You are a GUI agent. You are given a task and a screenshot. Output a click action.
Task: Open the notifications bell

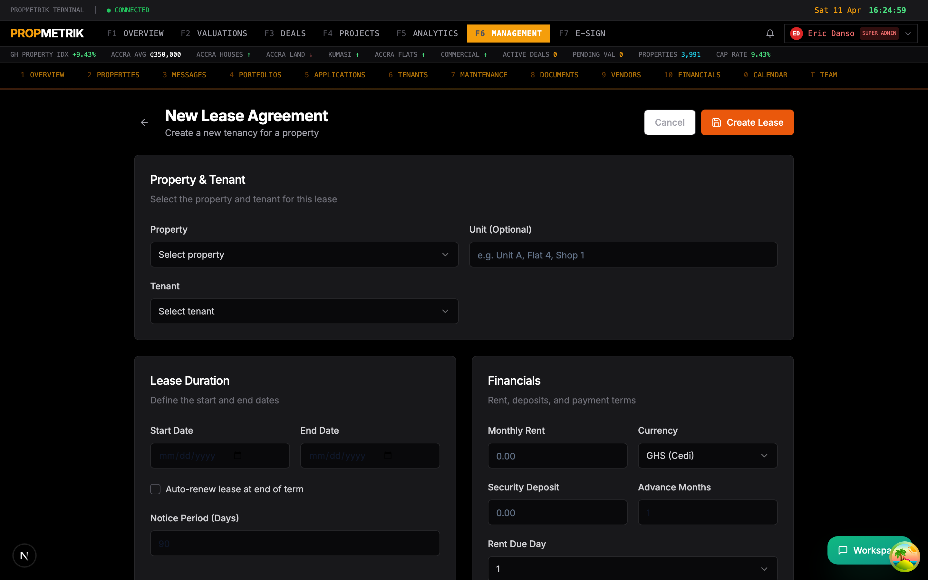[x=769, y=34]
